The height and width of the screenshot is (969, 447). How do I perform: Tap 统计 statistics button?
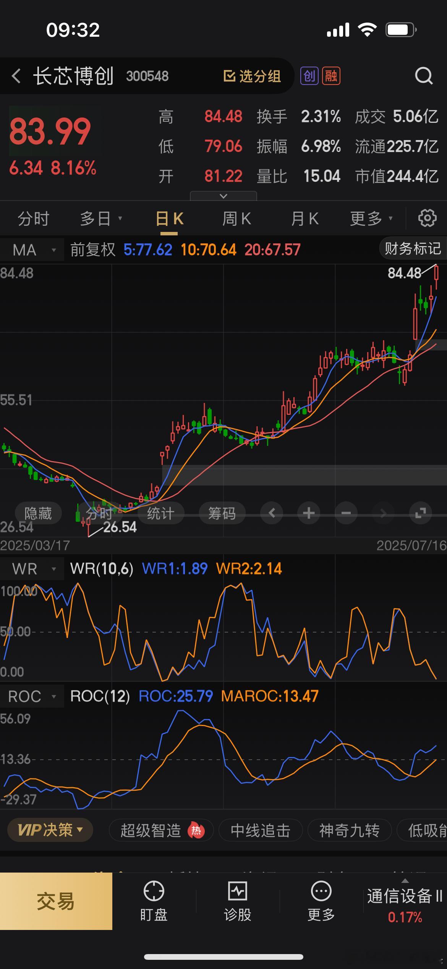tap(160, 513)
